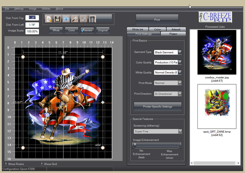Click the magnifying glass zoom icon
245x173 pixels.
pyautogui.click(x=75, y=19)
